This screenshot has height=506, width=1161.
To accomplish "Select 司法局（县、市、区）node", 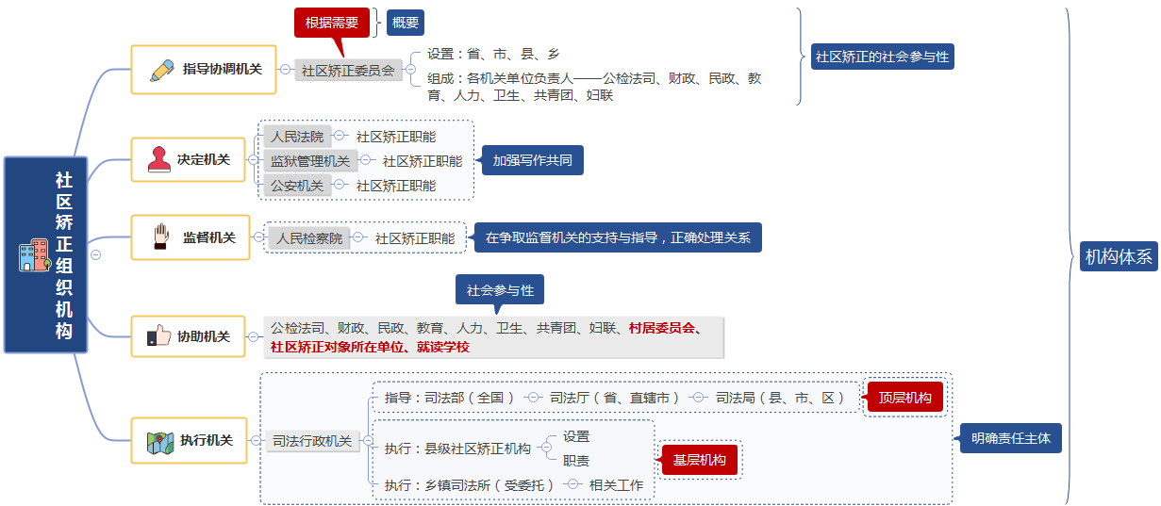I will [780, 398].
